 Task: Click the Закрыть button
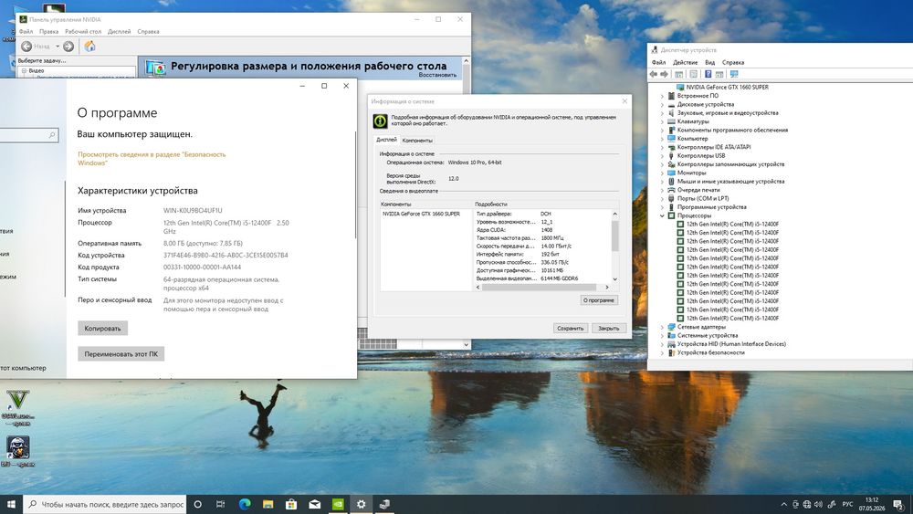tap(609, 329)
